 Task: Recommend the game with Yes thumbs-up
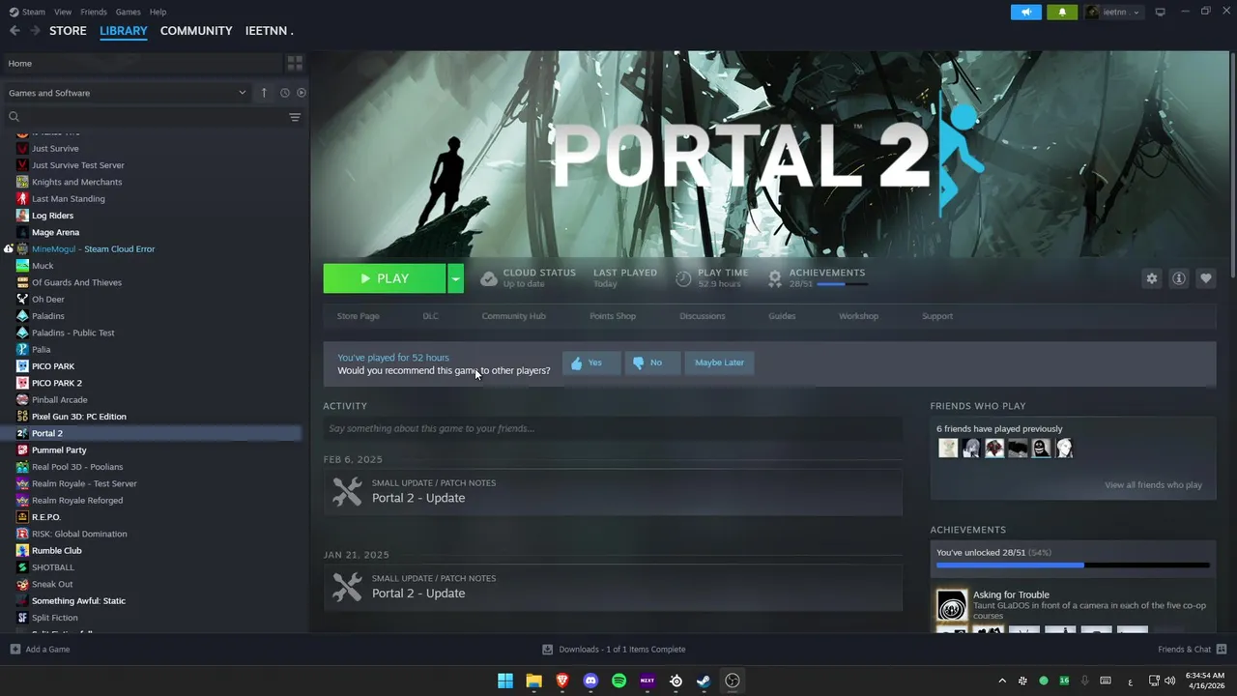pos(591,362)
